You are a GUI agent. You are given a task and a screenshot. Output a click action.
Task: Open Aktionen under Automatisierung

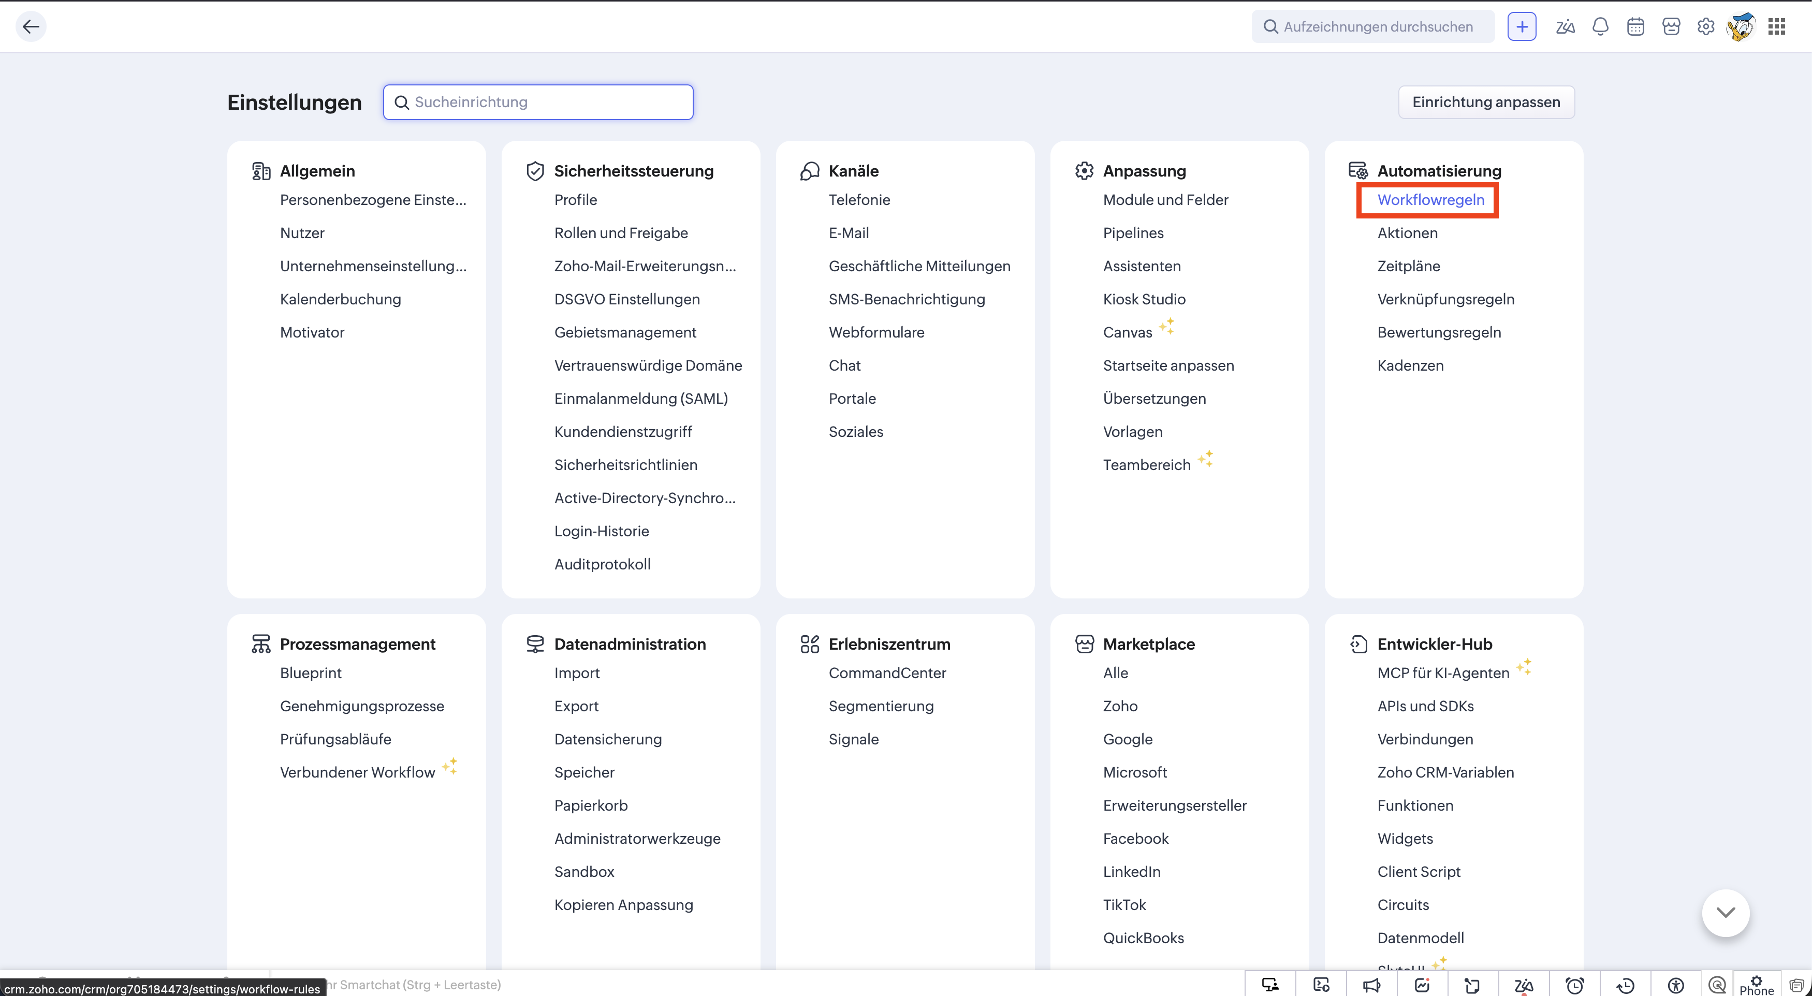pos(1408,233)
